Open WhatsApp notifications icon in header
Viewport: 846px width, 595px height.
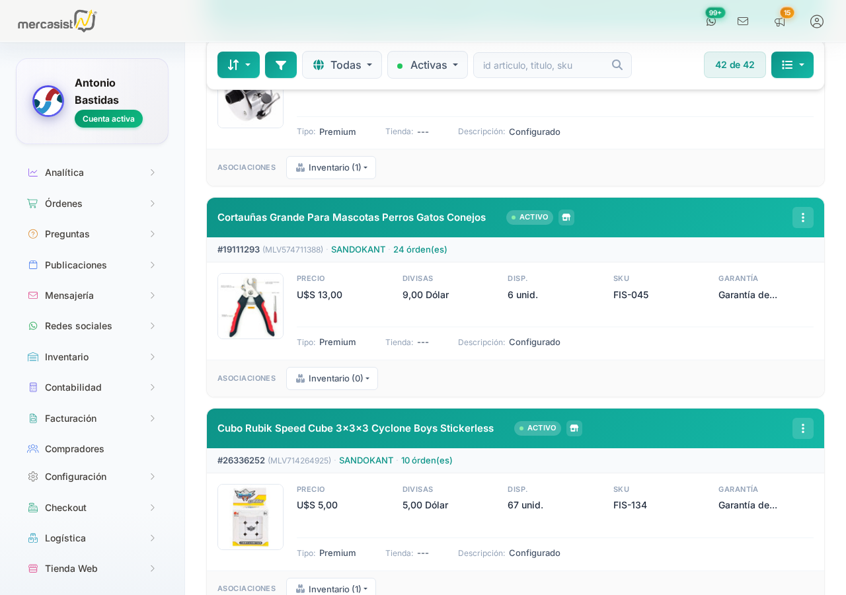click(x=711, y=21)
